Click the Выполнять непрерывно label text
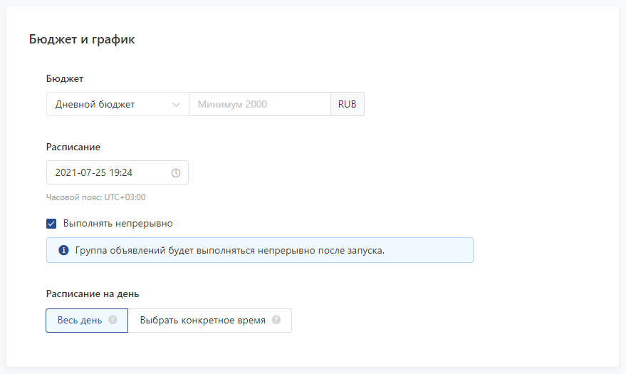This screenshot has width=626, height=374. [118, 223]
